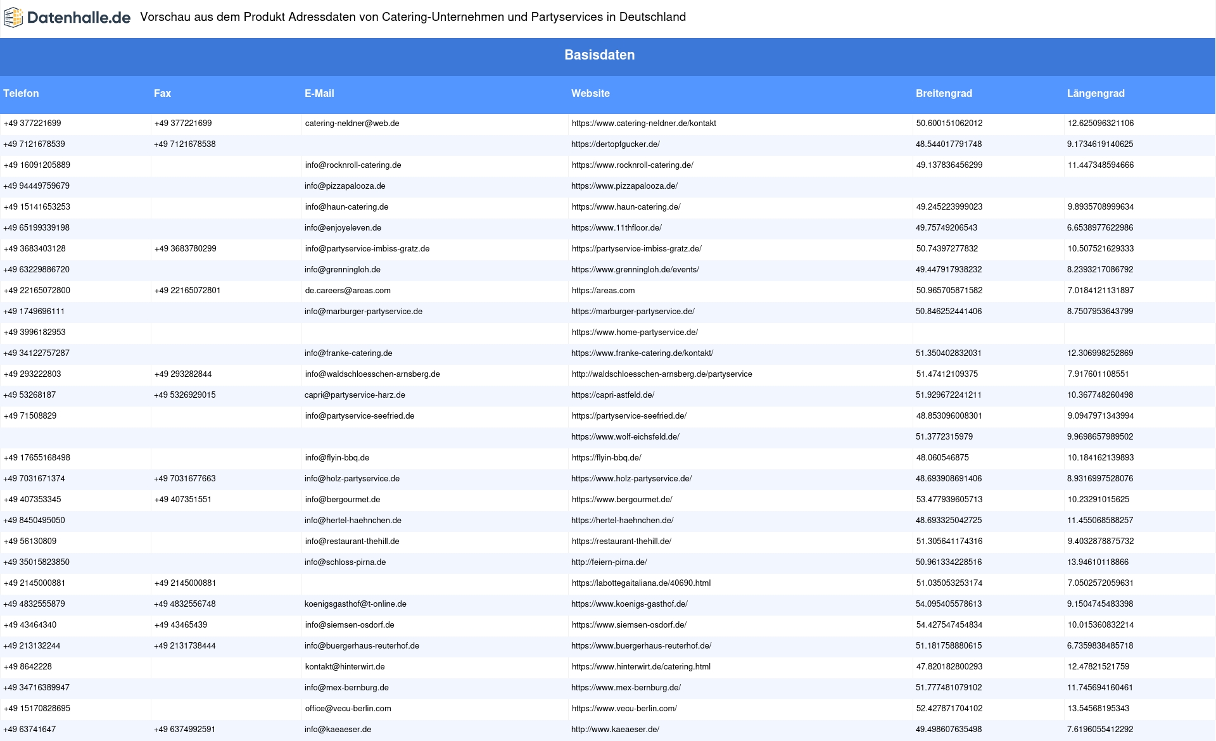Select latitude value 54.427547454834
Image resolution: width=1216 pixels, height=741 pixels.
point(949,625)
